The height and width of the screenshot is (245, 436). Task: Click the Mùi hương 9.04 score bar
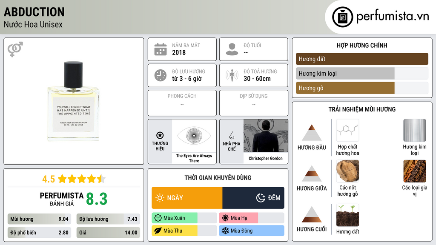39,219
